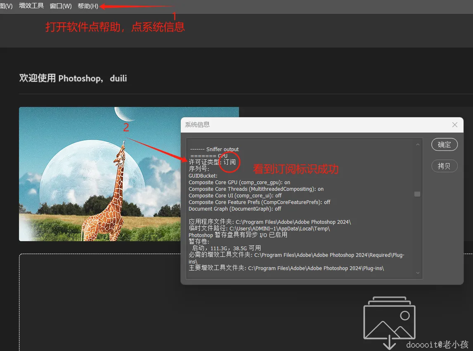Close the 系统信息 dialog
Screen dimensions: 473x351
454,124
